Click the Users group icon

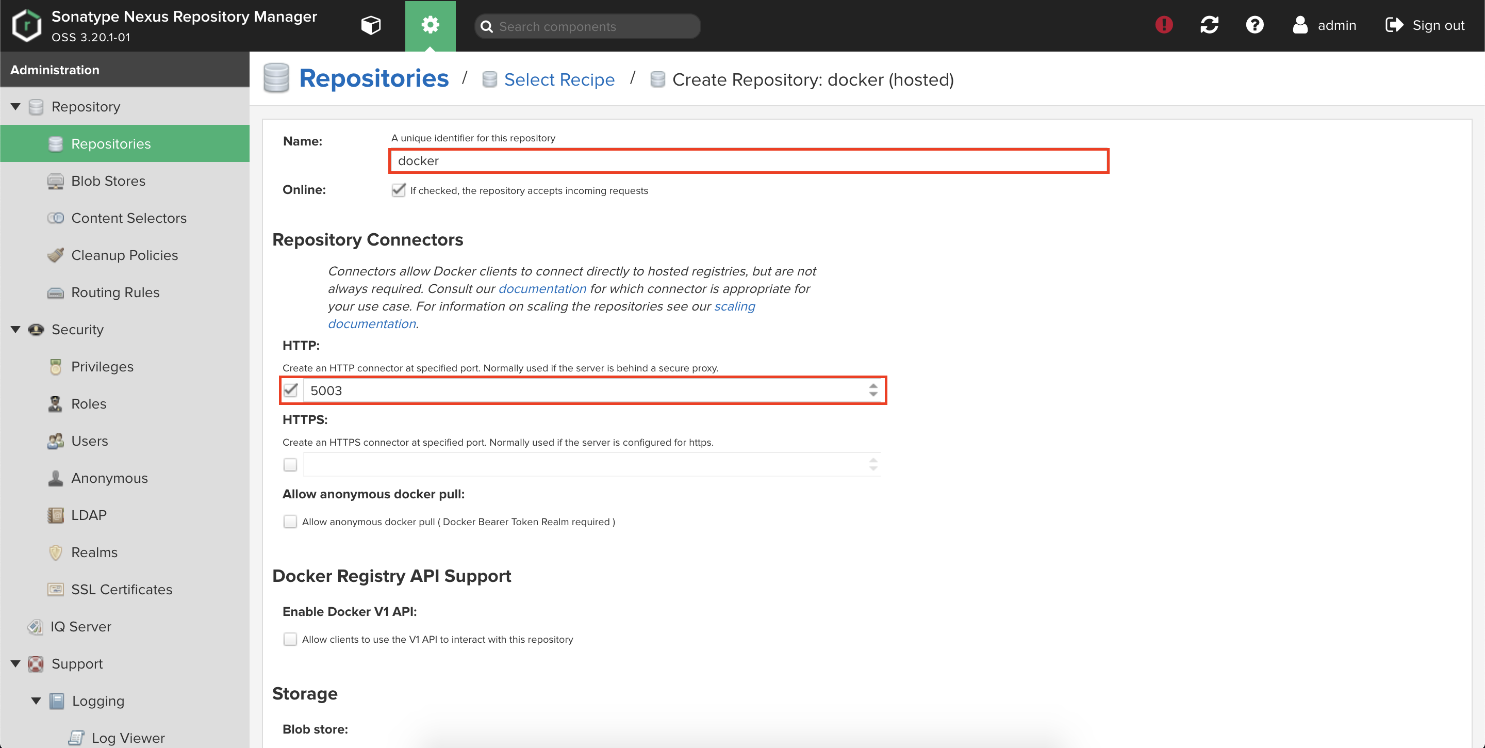coord(55,441)
